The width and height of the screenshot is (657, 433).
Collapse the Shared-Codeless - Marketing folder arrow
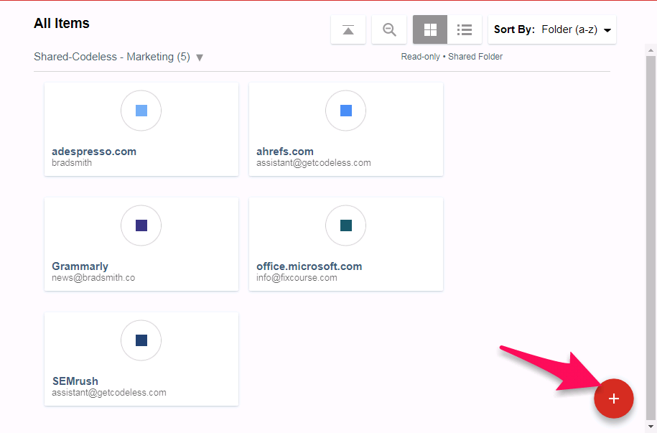click(x=200, y=57)
